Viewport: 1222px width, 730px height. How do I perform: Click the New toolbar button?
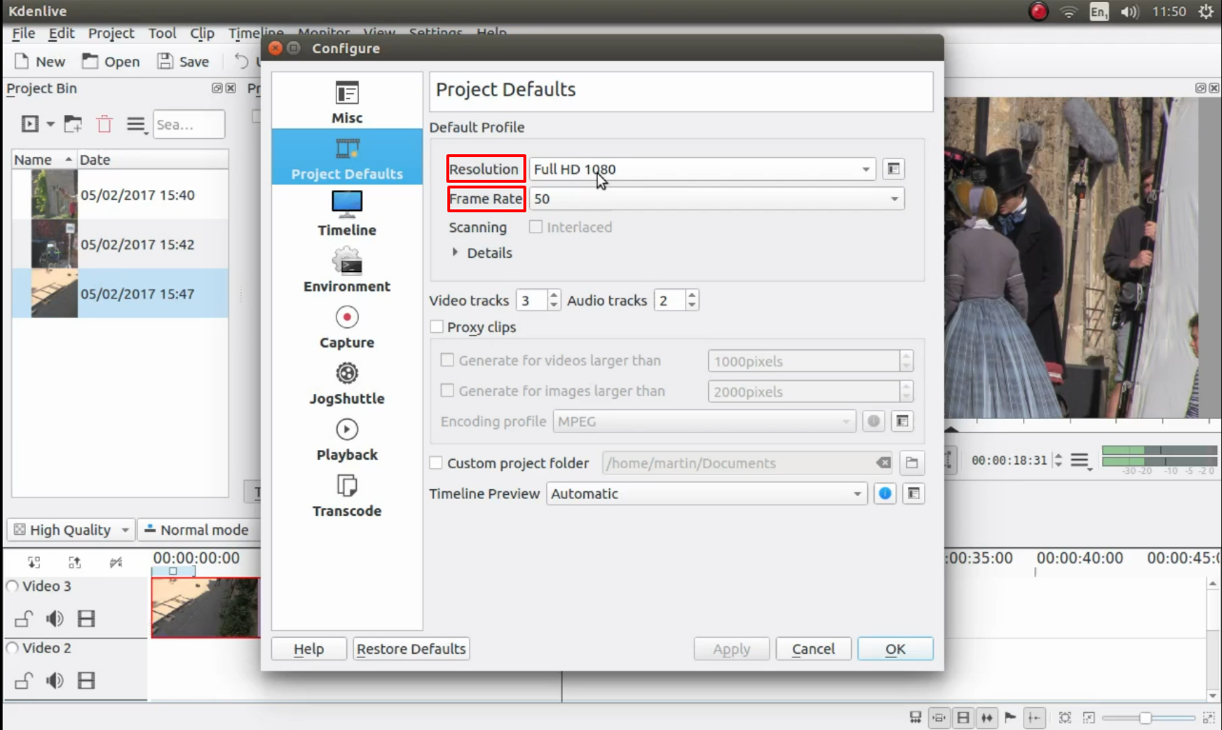40,62
